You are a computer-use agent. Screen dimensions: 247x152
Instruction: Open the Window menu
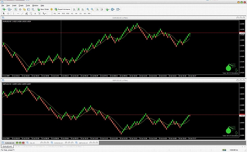[x=35, y=6]
